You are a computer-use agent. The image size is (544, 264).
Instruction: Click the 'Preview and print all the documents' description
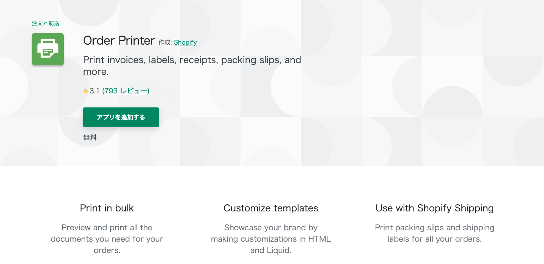(107, 239)
